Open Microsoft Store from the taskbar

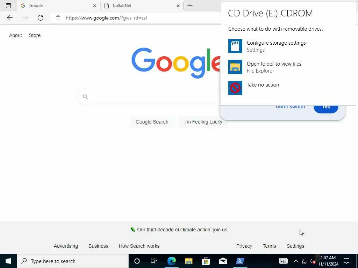[206, 261]
